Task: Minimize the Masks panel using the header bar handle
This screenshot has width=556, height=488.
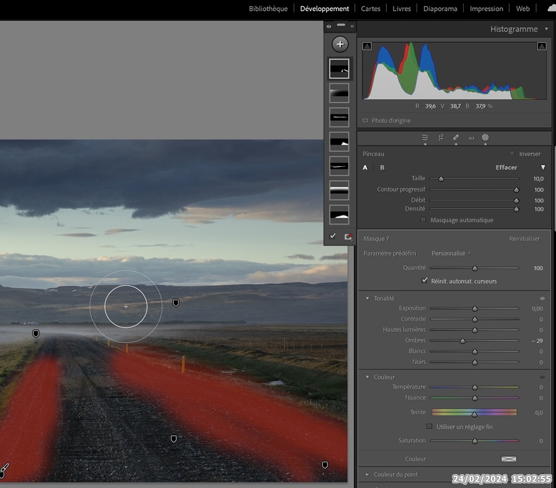Action: pyautogui.click(x=341, y=25)
